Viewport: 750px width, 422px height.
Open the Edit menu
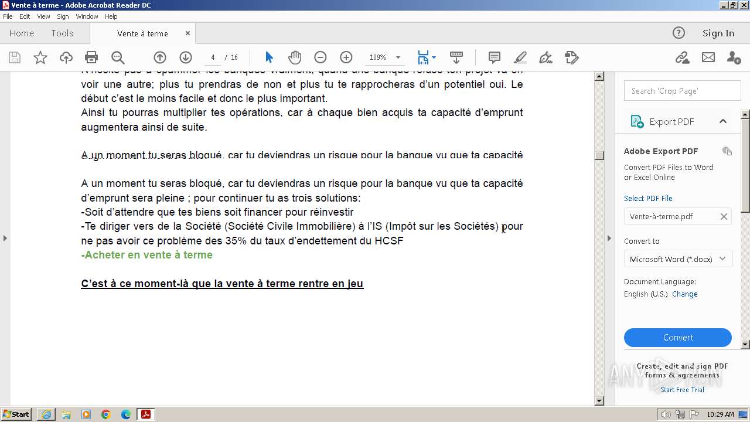[25, 16]
